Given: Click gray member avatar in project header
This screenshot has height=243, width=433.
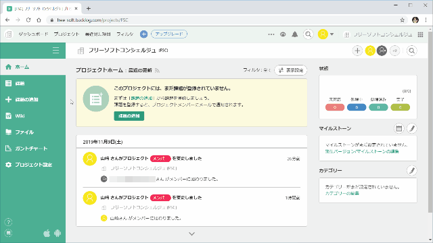Looking at the screenshot, I should click(x=382, y=51).
